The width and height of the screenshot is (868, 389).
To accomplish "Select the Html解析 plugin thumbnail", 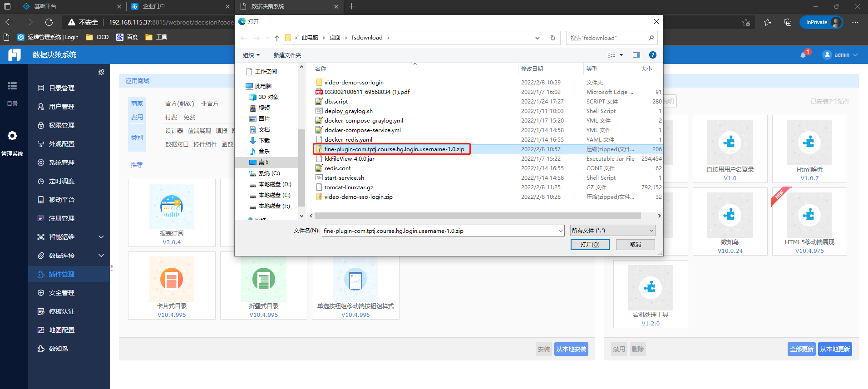I will click(x=809, y=143).
